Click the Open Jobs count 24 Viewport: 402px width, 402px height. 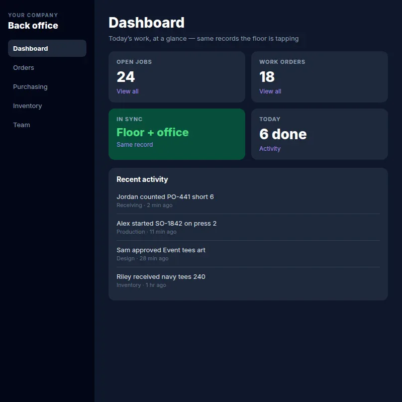(126, 77)
